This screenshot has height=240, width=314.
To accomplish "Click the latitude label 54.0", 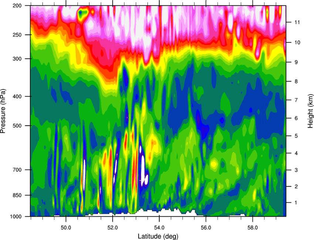I will 159,228.
